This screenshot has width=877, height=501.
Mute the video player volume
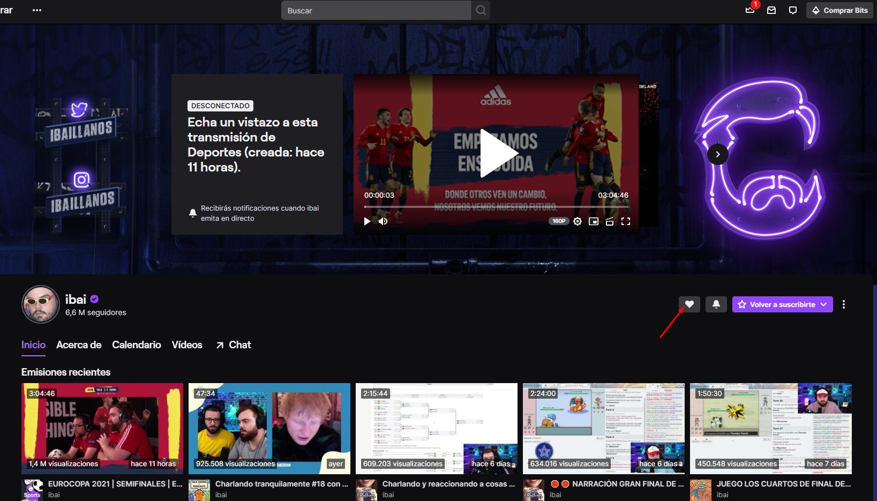383,221
